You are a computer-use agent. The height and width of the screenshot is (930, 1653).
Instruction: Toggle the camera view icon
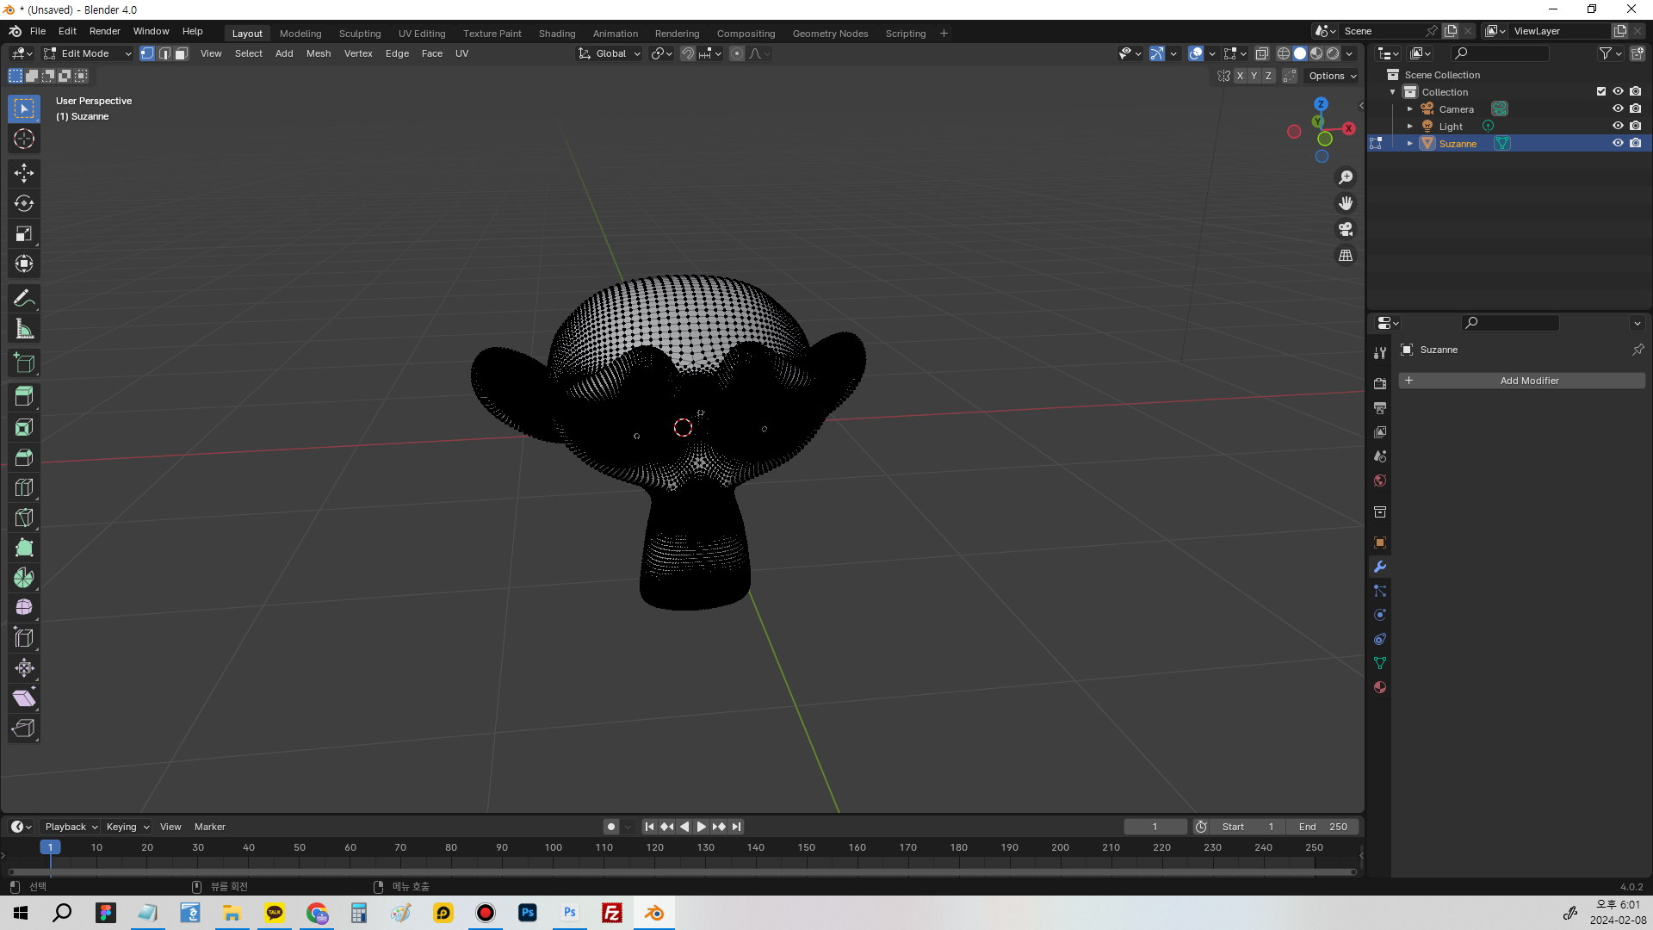point(1346,229)
